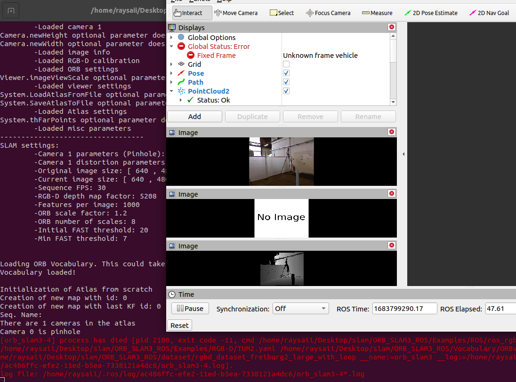516x382 pixels.
Task: Collapse the PointCloud2 tree item
Action: (172, 91)
